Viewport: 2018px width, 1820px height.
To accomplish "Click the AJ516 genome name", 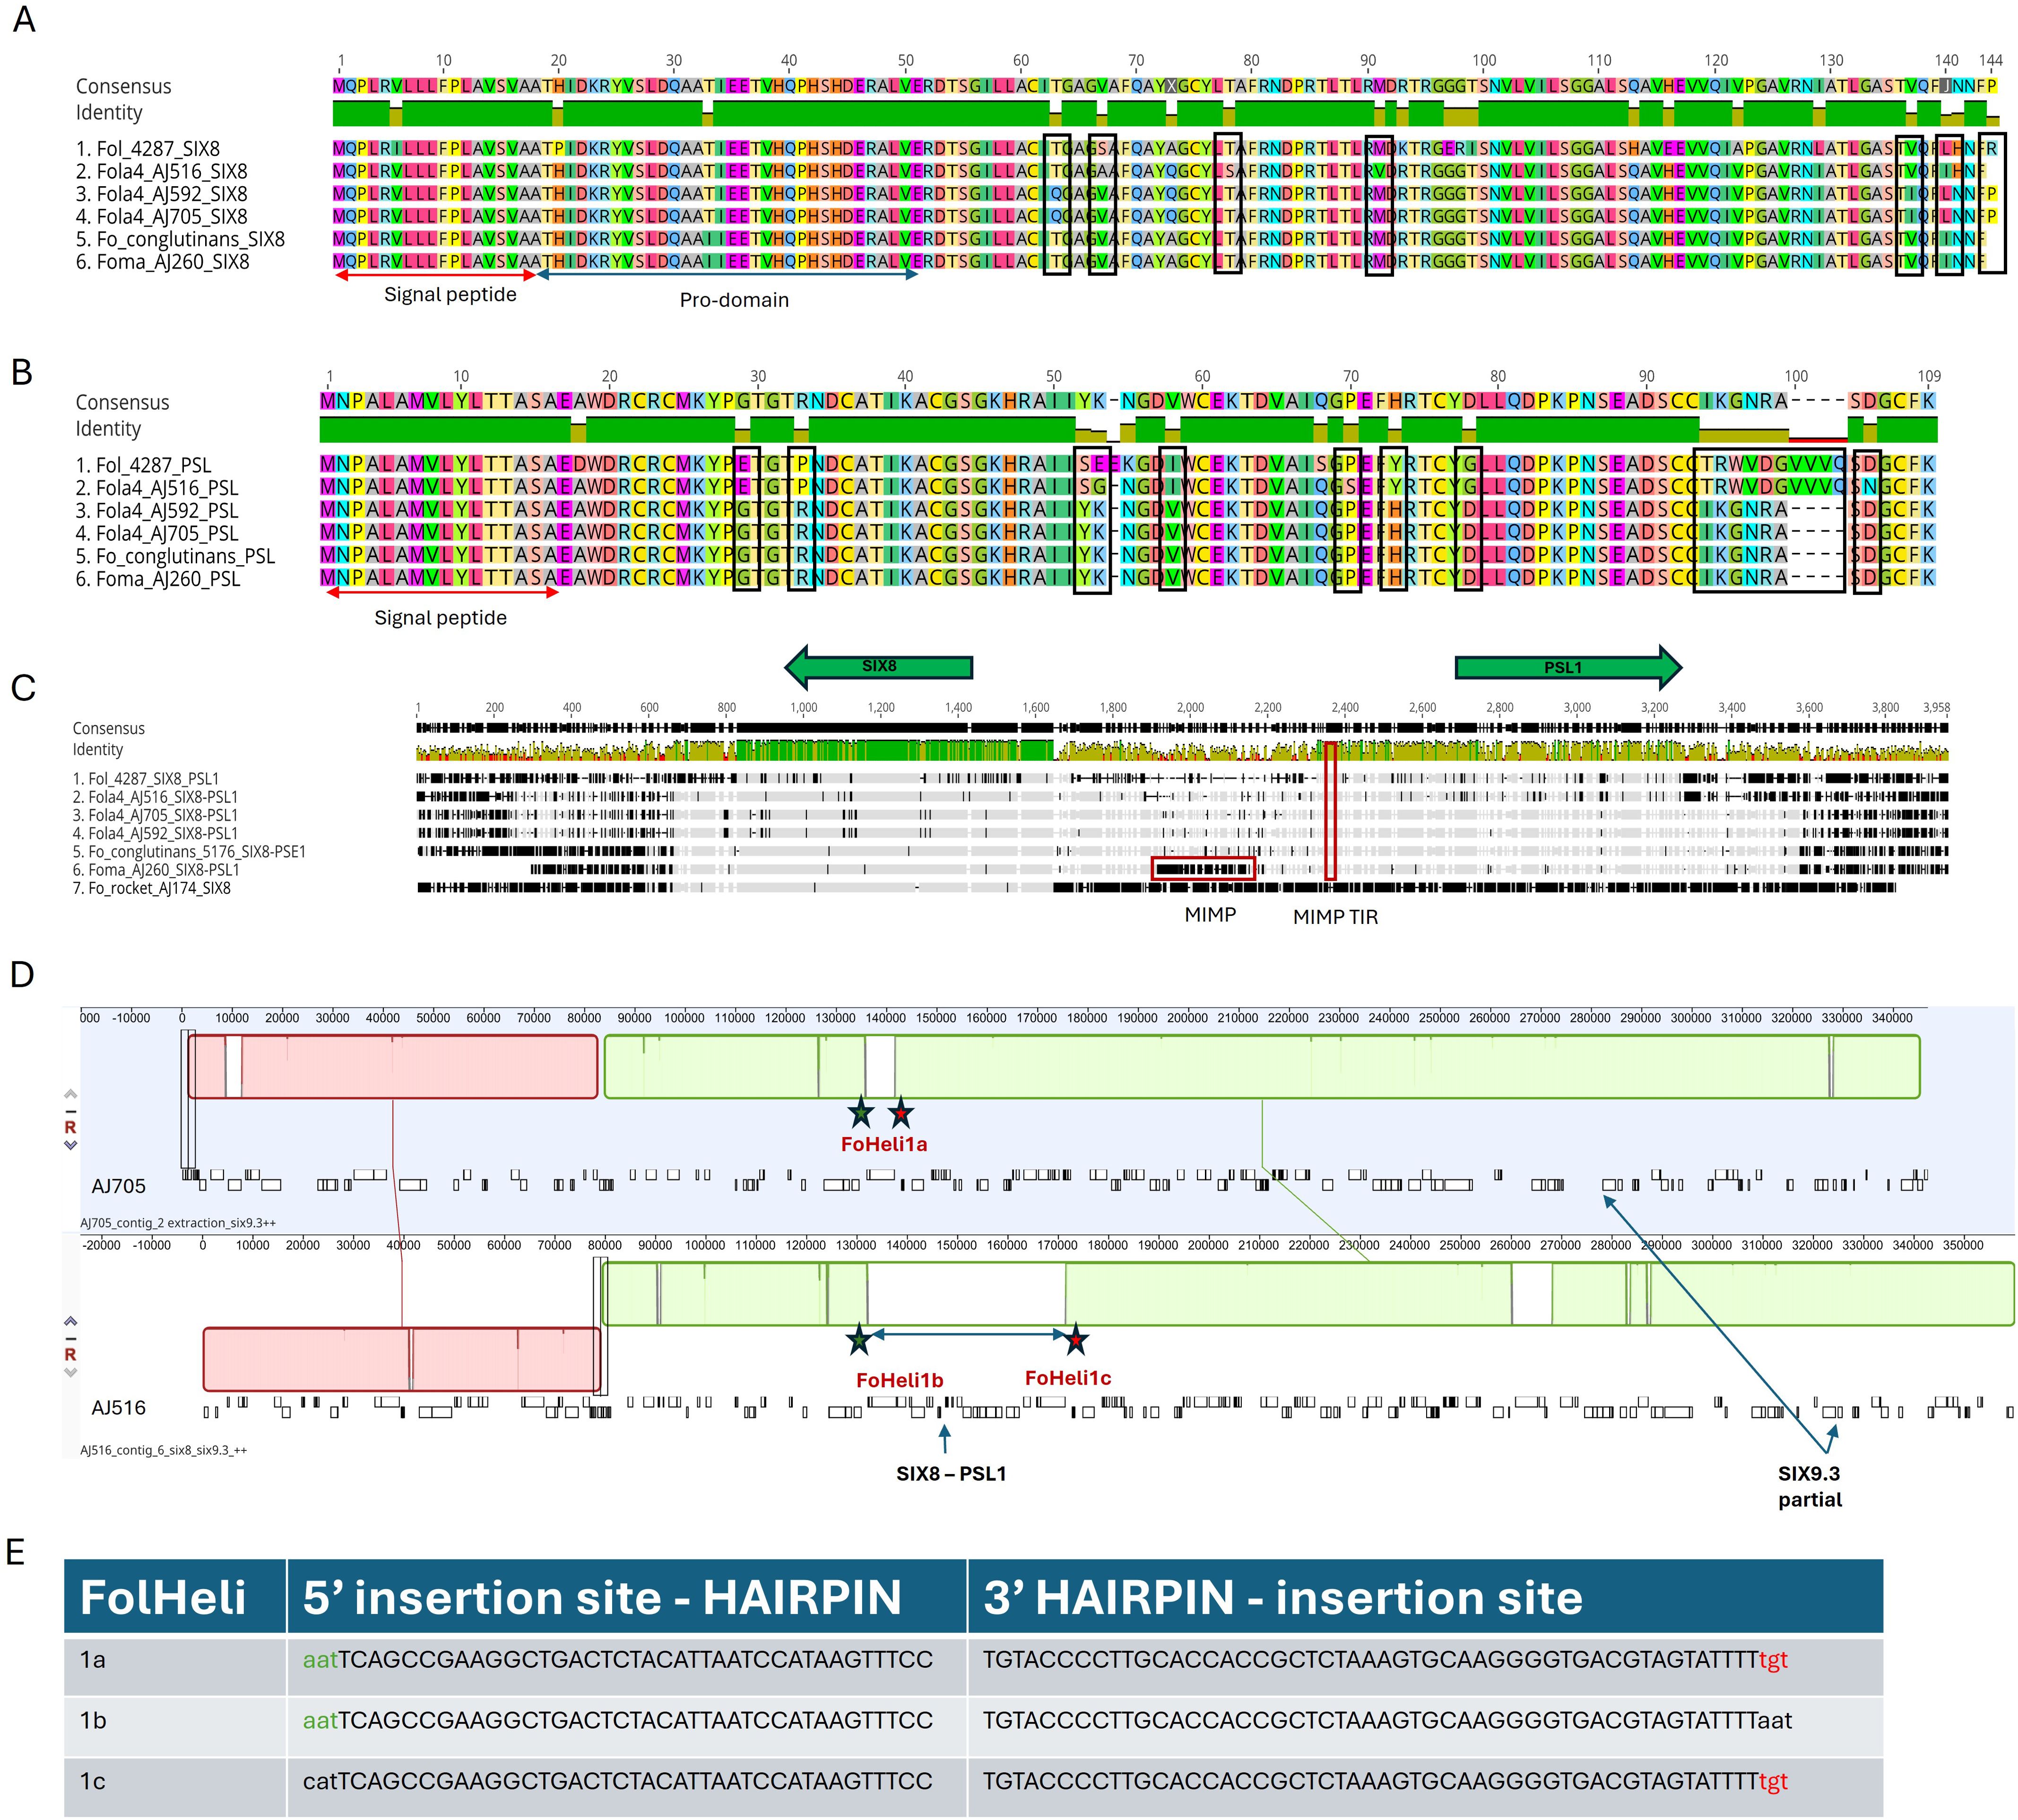I will tap(118, 1408).
